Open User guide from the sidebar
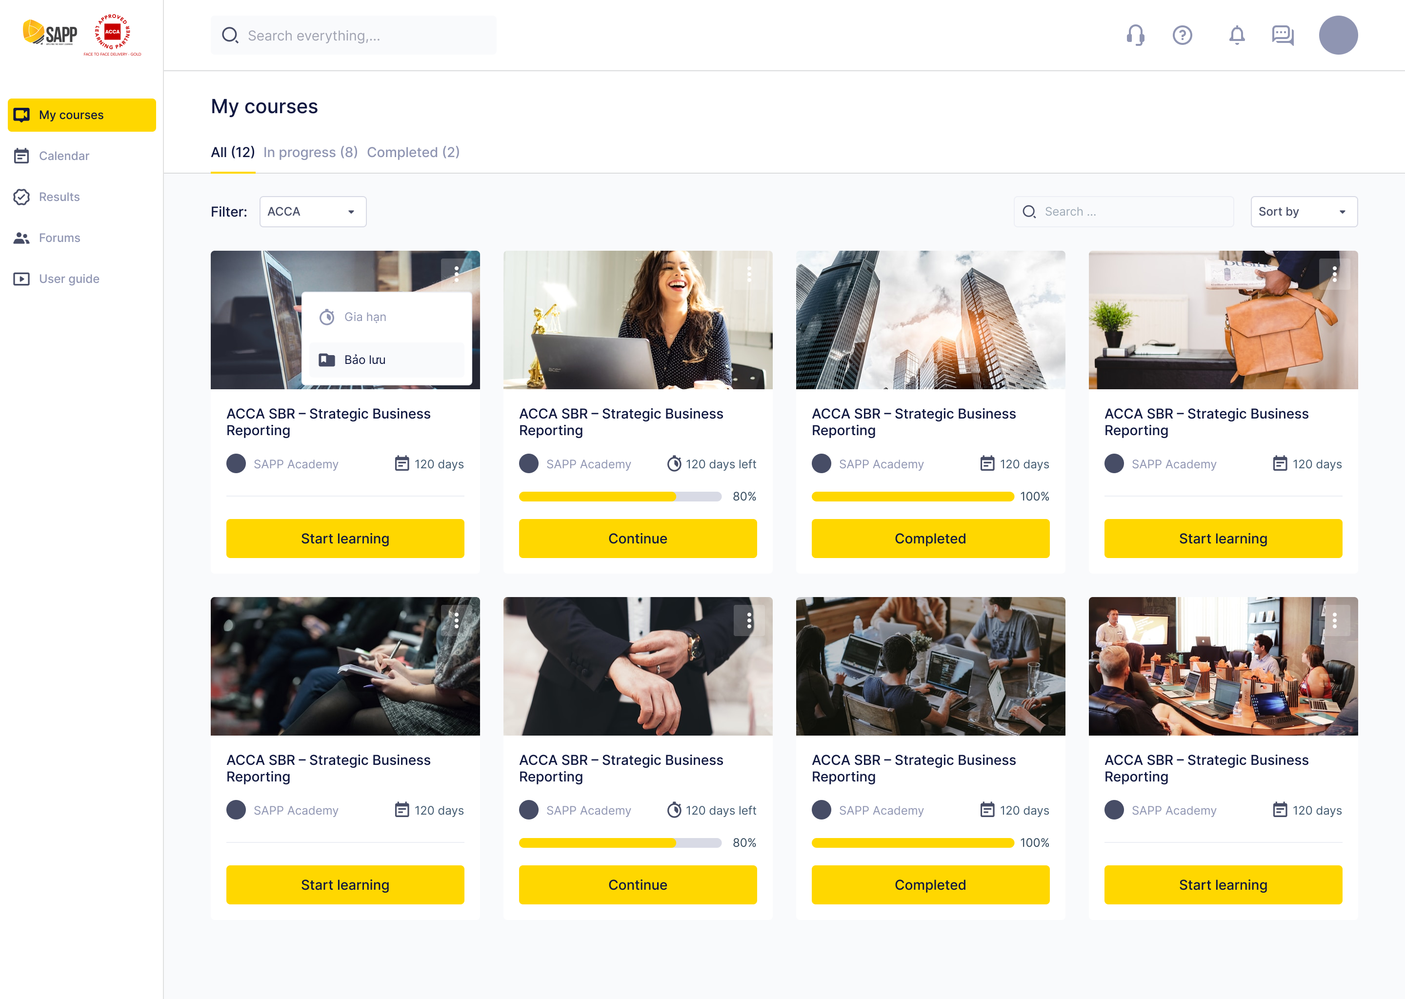Screen dimensions: 1405x999 pyautogui.click(x=82, y=279)
